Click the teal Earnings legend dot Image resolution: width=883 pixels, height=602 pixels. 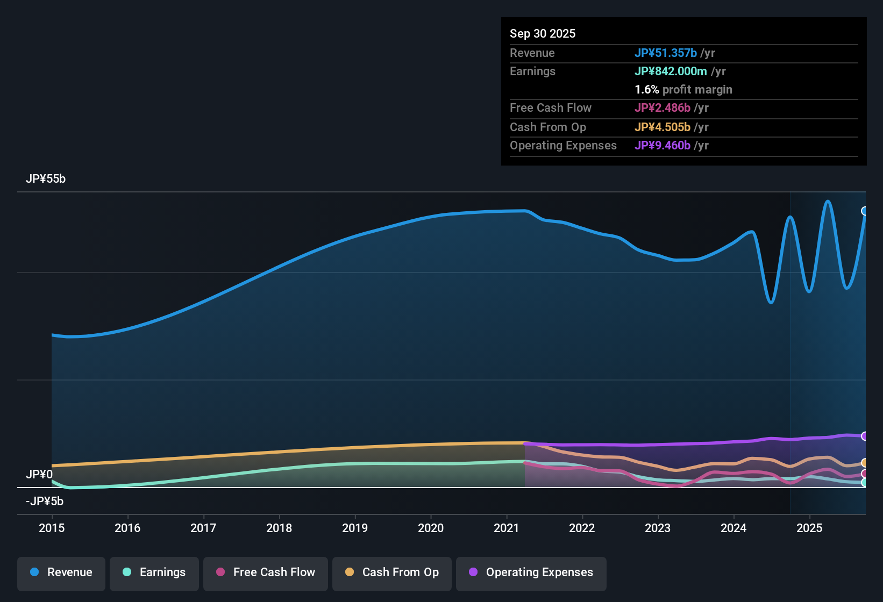coord(127,572)
